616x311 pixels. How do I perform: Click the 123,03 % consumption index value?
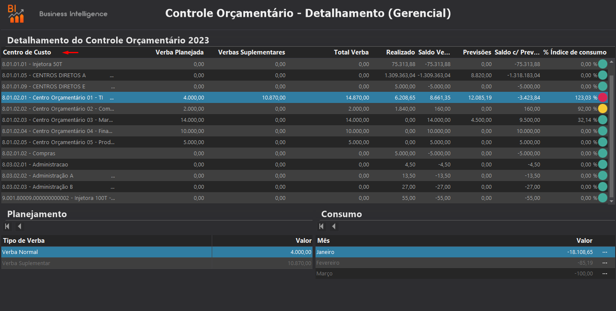pyautogui.click(x=586, y=97)
